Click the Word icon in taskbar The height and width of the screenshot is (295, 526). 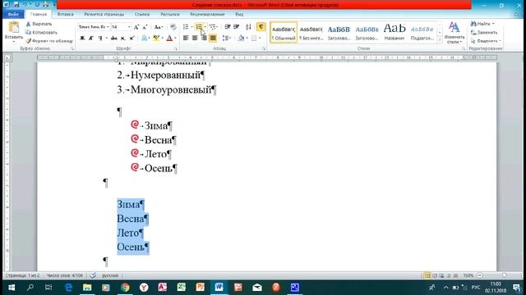pos(219,288)
